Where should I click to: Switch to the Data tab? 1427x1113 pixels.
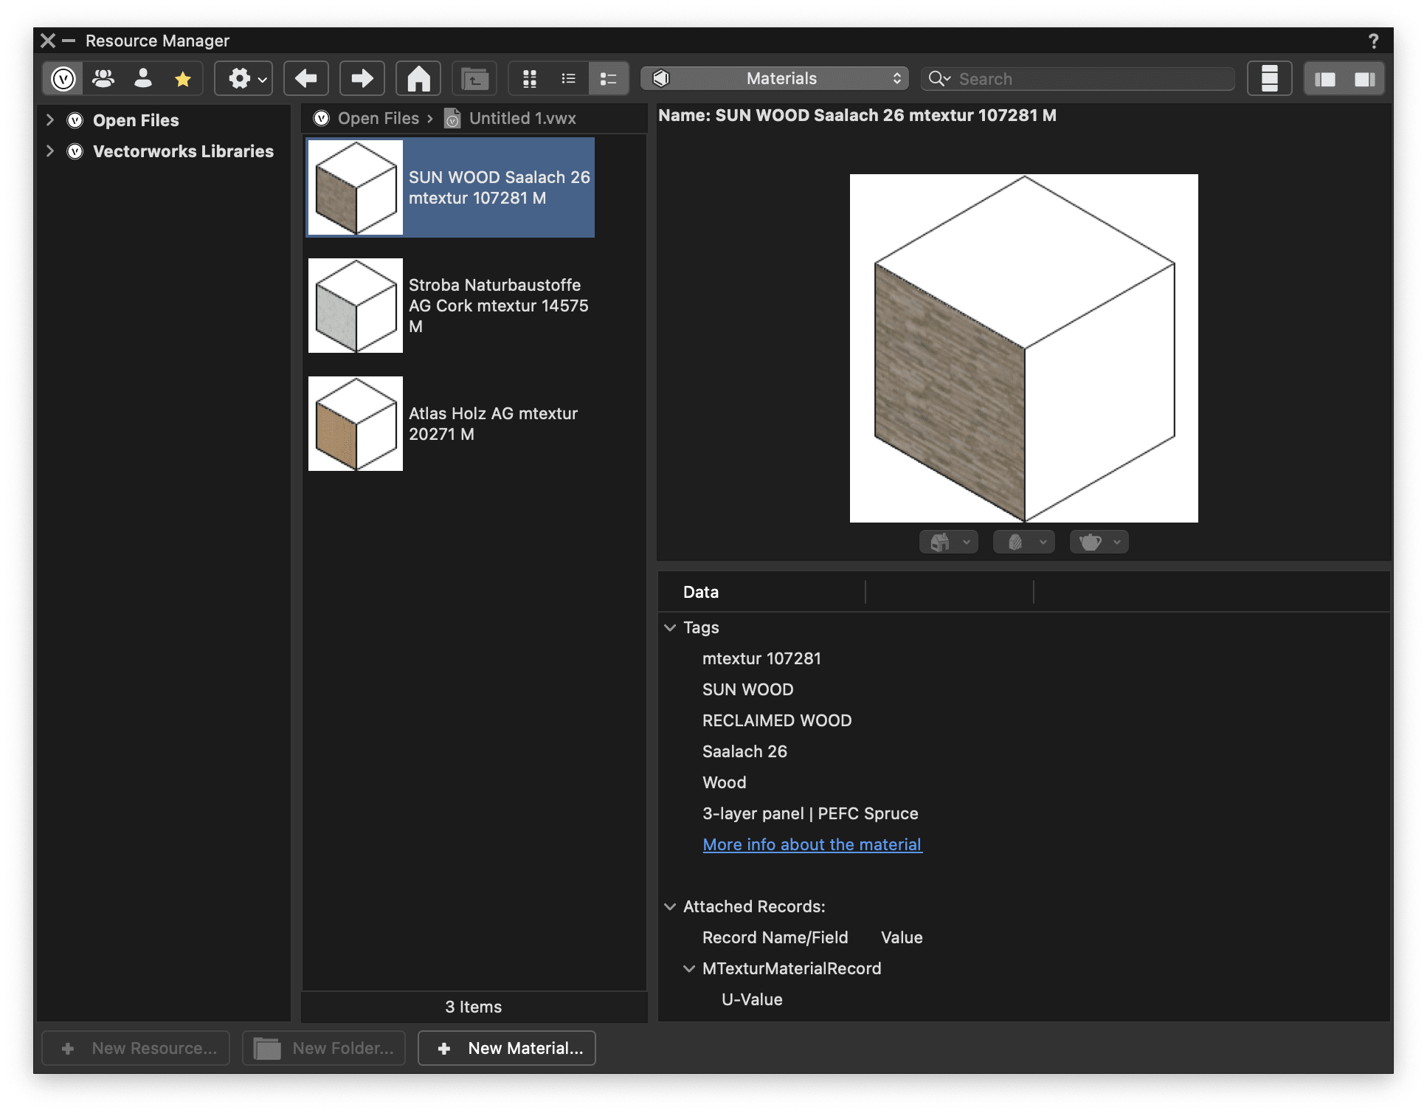click(699, 591)
